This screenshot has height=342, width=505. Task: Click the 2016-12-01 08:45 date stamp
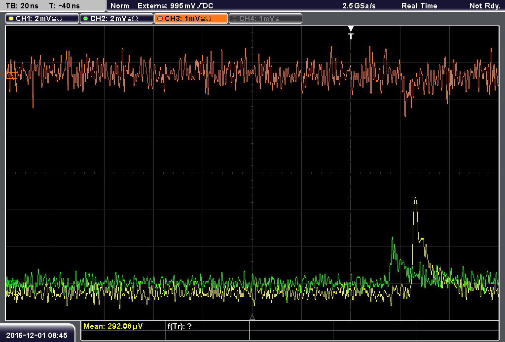click(36, 336)
